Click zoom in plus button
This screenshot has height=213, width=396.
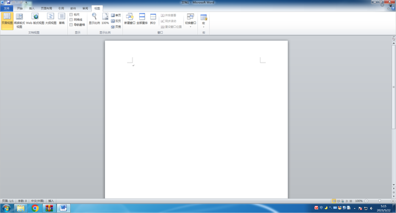click(393, 201)
